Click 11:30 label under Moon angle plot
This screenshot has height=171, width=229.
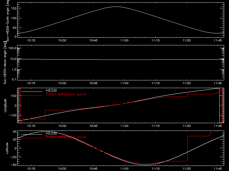click(x=187, y=83)
